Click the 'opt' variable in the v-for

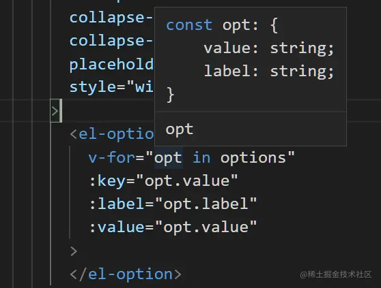168,158
